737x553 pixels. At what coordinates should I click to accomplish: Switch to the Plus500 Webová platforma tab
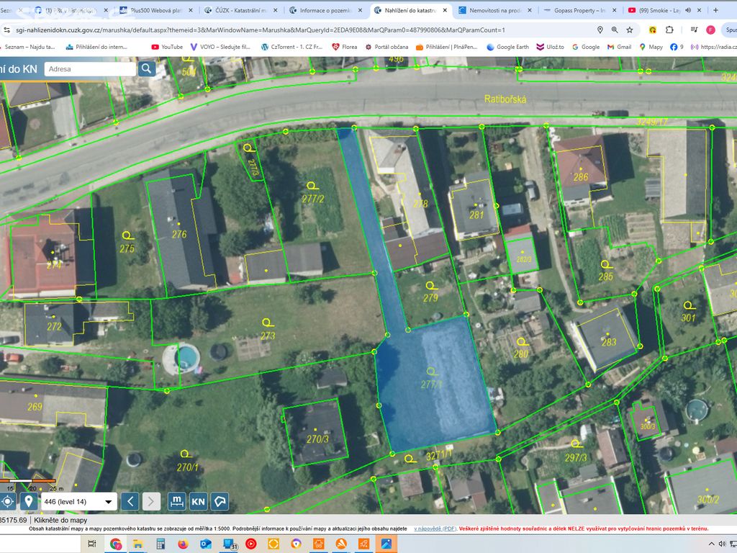pos(156,10)
